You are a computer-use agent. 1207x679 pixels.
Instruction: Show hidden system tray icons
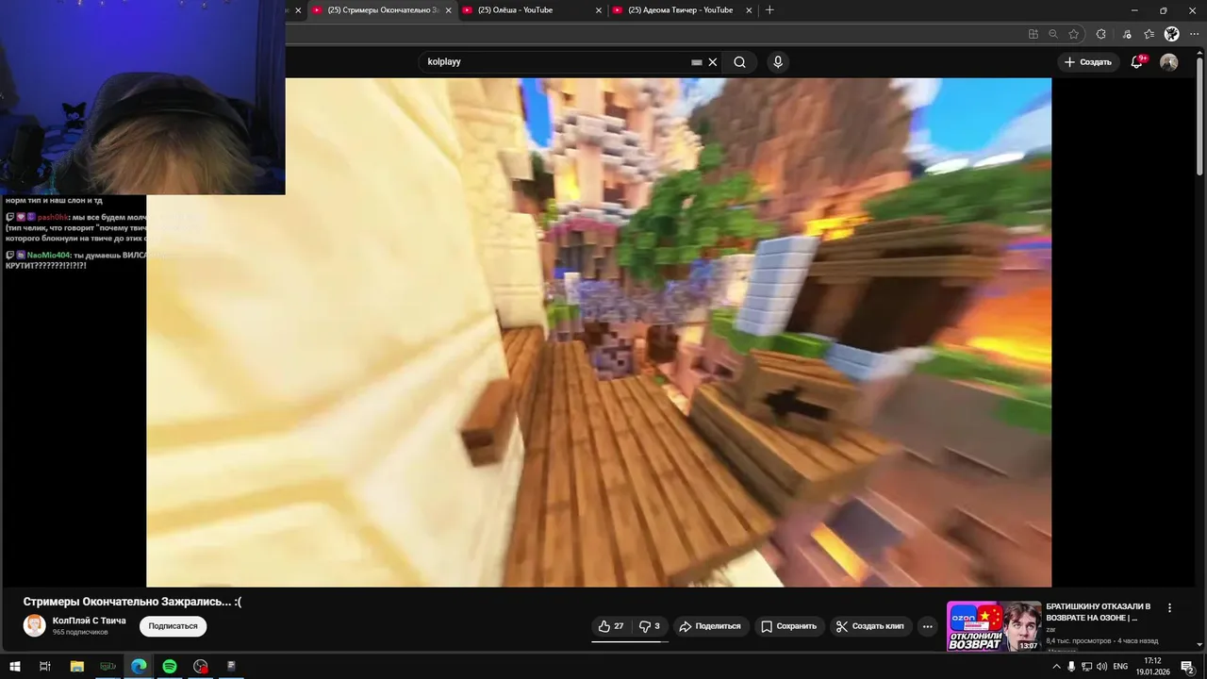click(x=1056, y=667)
